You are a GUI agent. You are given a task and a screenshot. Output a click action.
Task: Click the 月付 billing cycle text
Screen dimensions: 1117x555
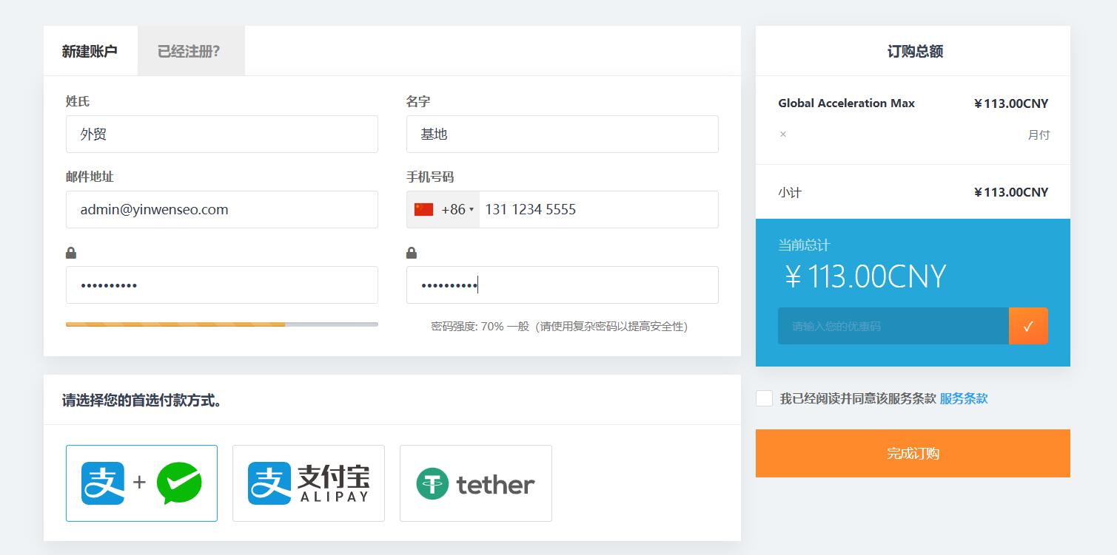tap(1039, 135)
